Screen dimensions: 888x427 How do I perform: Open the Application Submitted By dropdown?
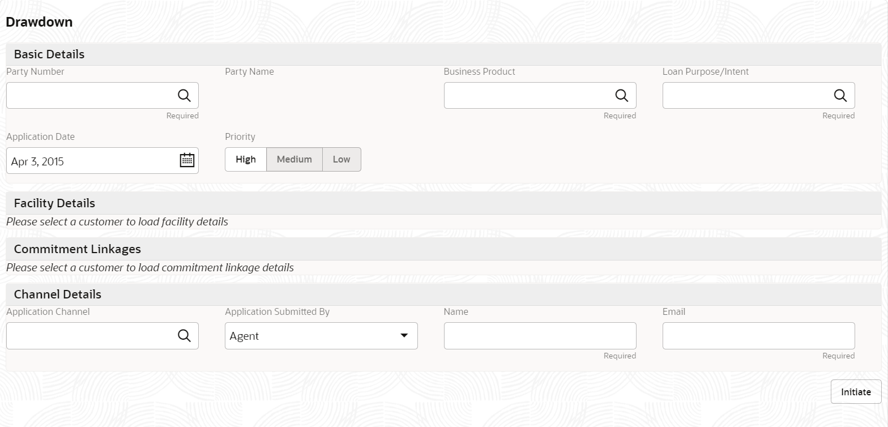pos(321,336)
